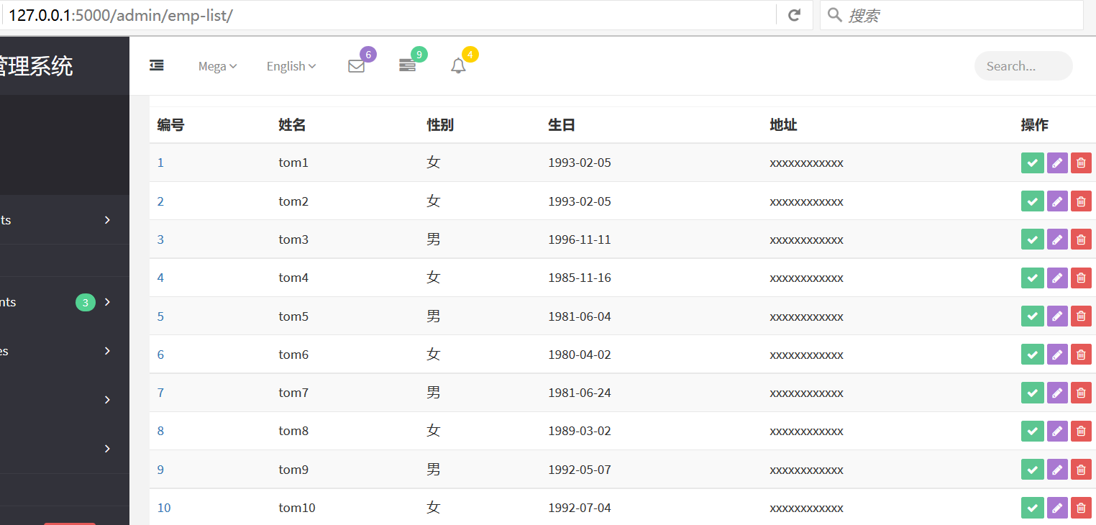Screen dimensions: 1096x525
Task: Open the bell alerts icon
Action: tap(458, 66)
